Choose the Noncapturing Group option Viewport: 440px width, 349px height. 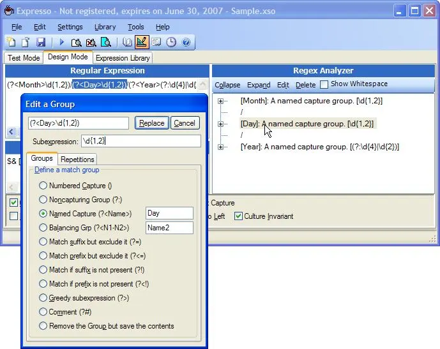(x=43, y=199)
